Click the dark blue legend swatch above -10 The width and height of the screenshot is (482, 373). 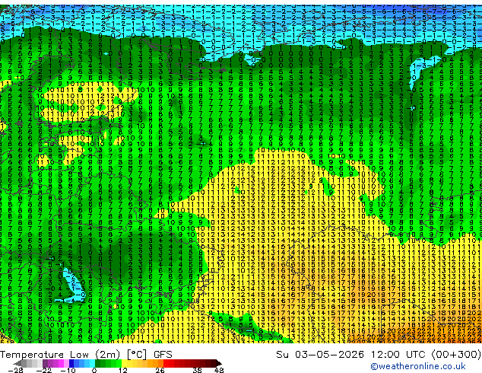[x=71, y=363]
